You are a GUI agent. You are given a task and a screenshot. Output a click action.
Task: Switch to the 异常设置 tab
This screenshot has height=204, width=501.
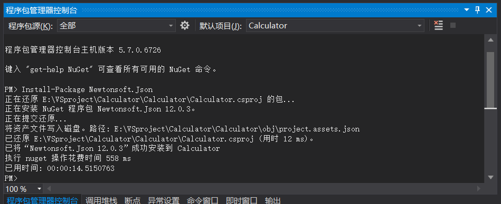[x=164, y=200]
